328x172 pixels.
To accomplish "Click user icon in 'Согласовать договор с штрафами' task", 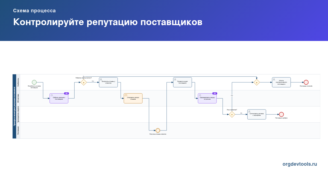I will point(249,112).
